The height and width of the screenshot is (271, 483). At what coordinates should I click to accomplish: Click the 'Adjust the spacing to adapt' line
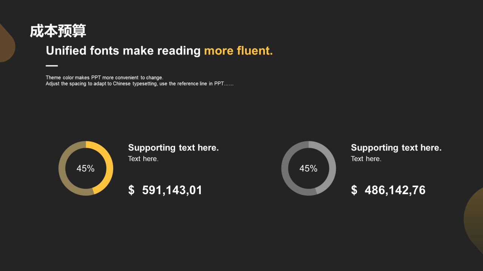click(x=140, y=84)
